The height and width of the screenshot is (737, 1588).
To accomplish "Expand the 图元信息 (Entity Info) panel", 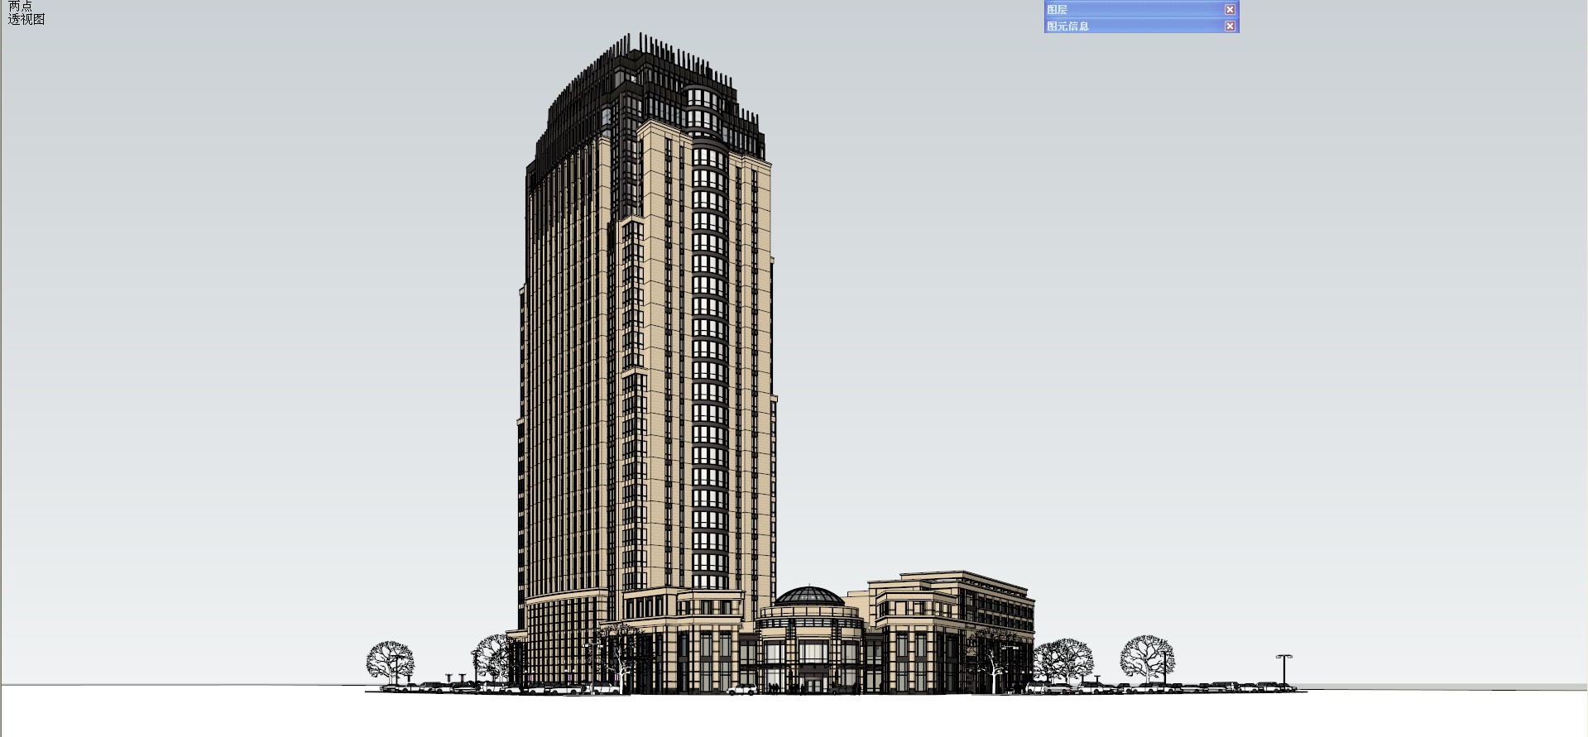I will (1132, 26).
